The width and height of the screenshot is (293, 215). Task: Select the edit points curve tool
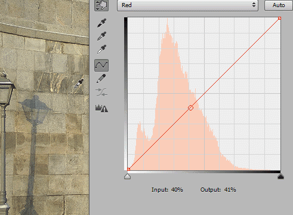tap(101, 65)
